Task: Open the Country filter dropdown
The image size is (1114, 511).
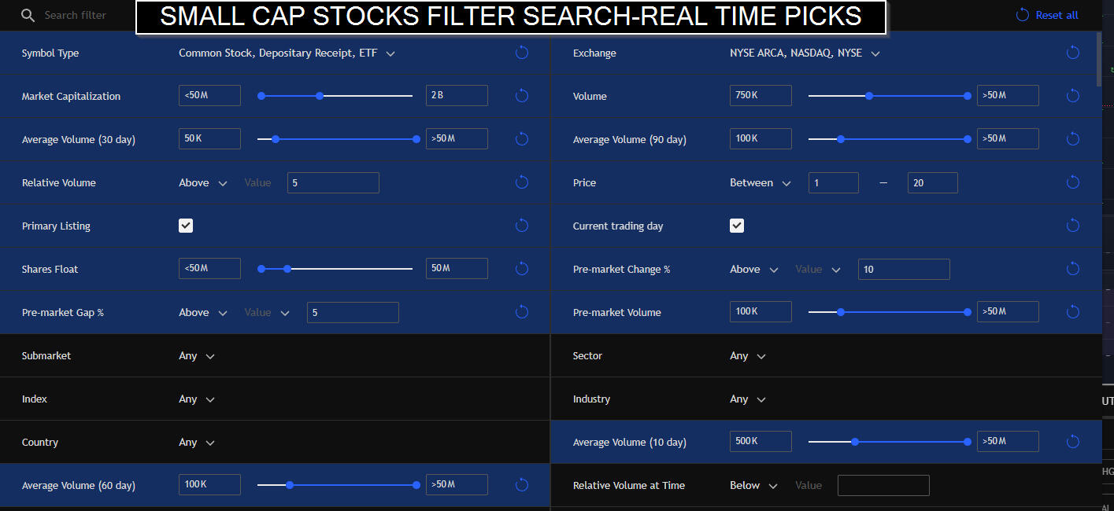Action: 196,443
